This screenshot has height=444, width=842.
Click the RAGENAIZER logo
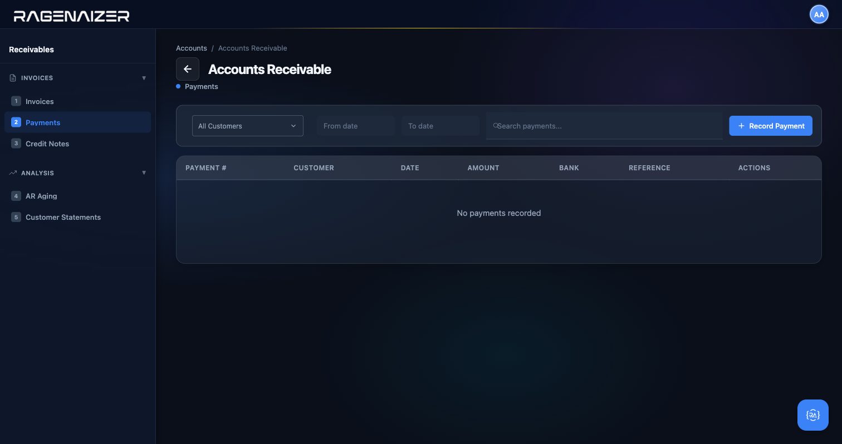point(71,16)
